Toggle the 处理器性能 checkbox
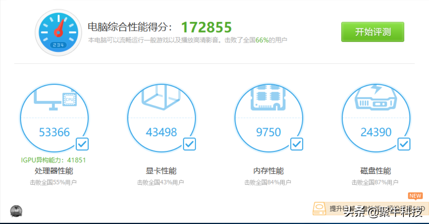The height and width of the screenshot is (224, 429). pyautogui.click(x=82, y=144)
